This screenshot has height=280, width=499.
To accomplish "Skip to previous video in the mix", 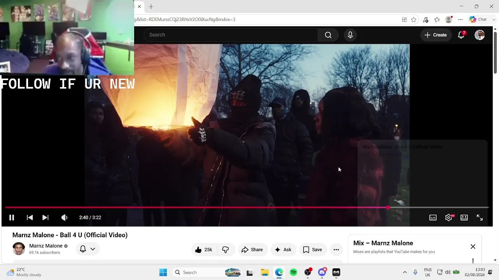I will (x=30, y=217).
